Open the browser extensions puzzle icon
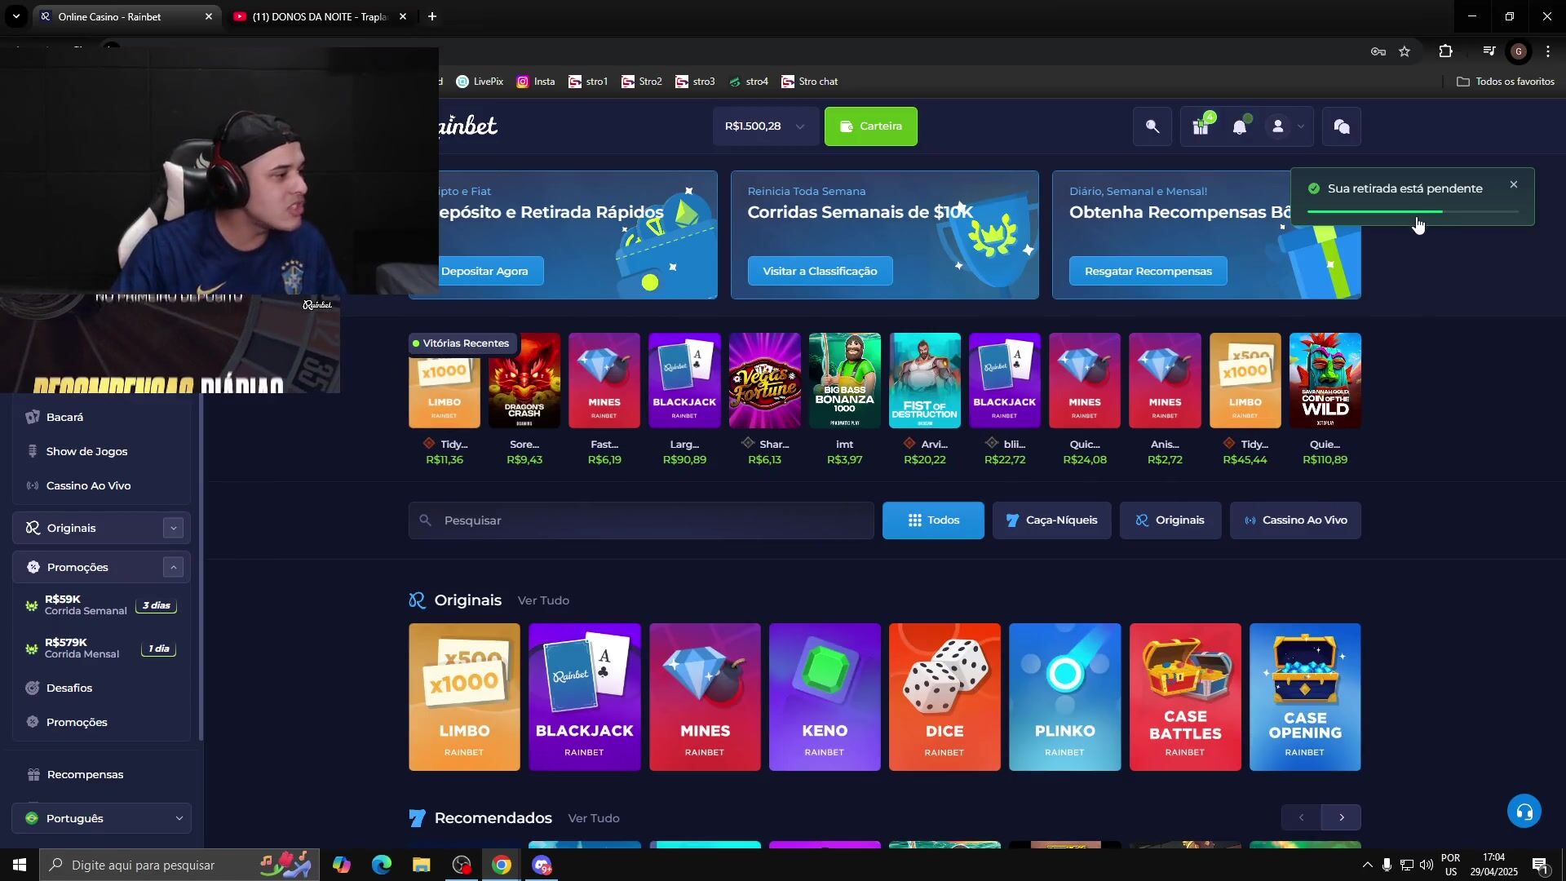1566x881 pixels. click(x=1445, y=51)
